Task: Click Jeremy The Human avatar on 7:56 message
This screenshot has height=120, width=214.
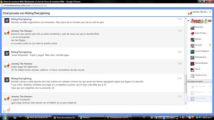Action: coord(7,65)
